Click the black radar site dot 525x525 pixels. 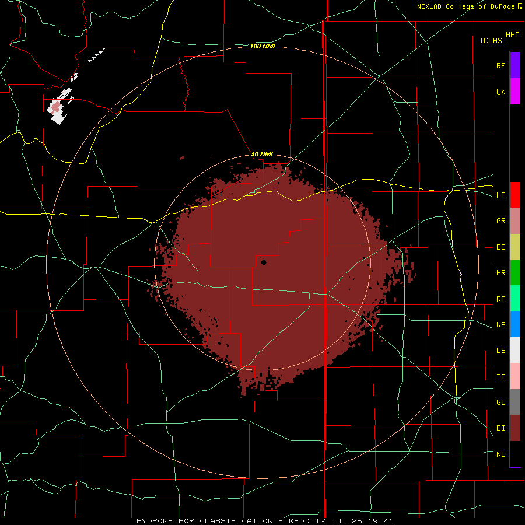coord(264,262)
